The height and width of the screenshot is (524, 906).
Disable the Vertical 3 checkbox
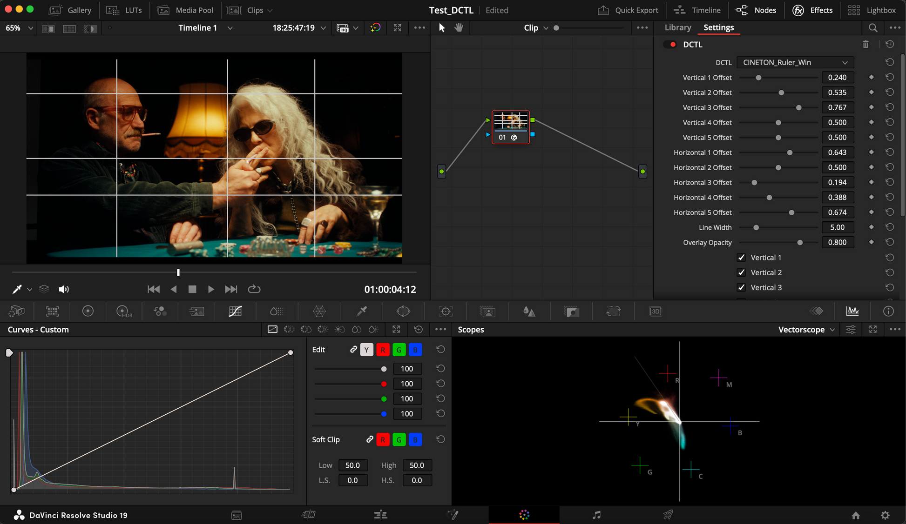pos(741,287)
